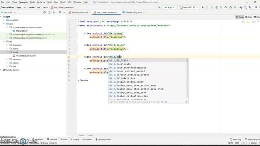This screenshot has width=260, height=146.
Task: Expand the manifests folder
Action: pyautogui.click(x=4, y=20)
